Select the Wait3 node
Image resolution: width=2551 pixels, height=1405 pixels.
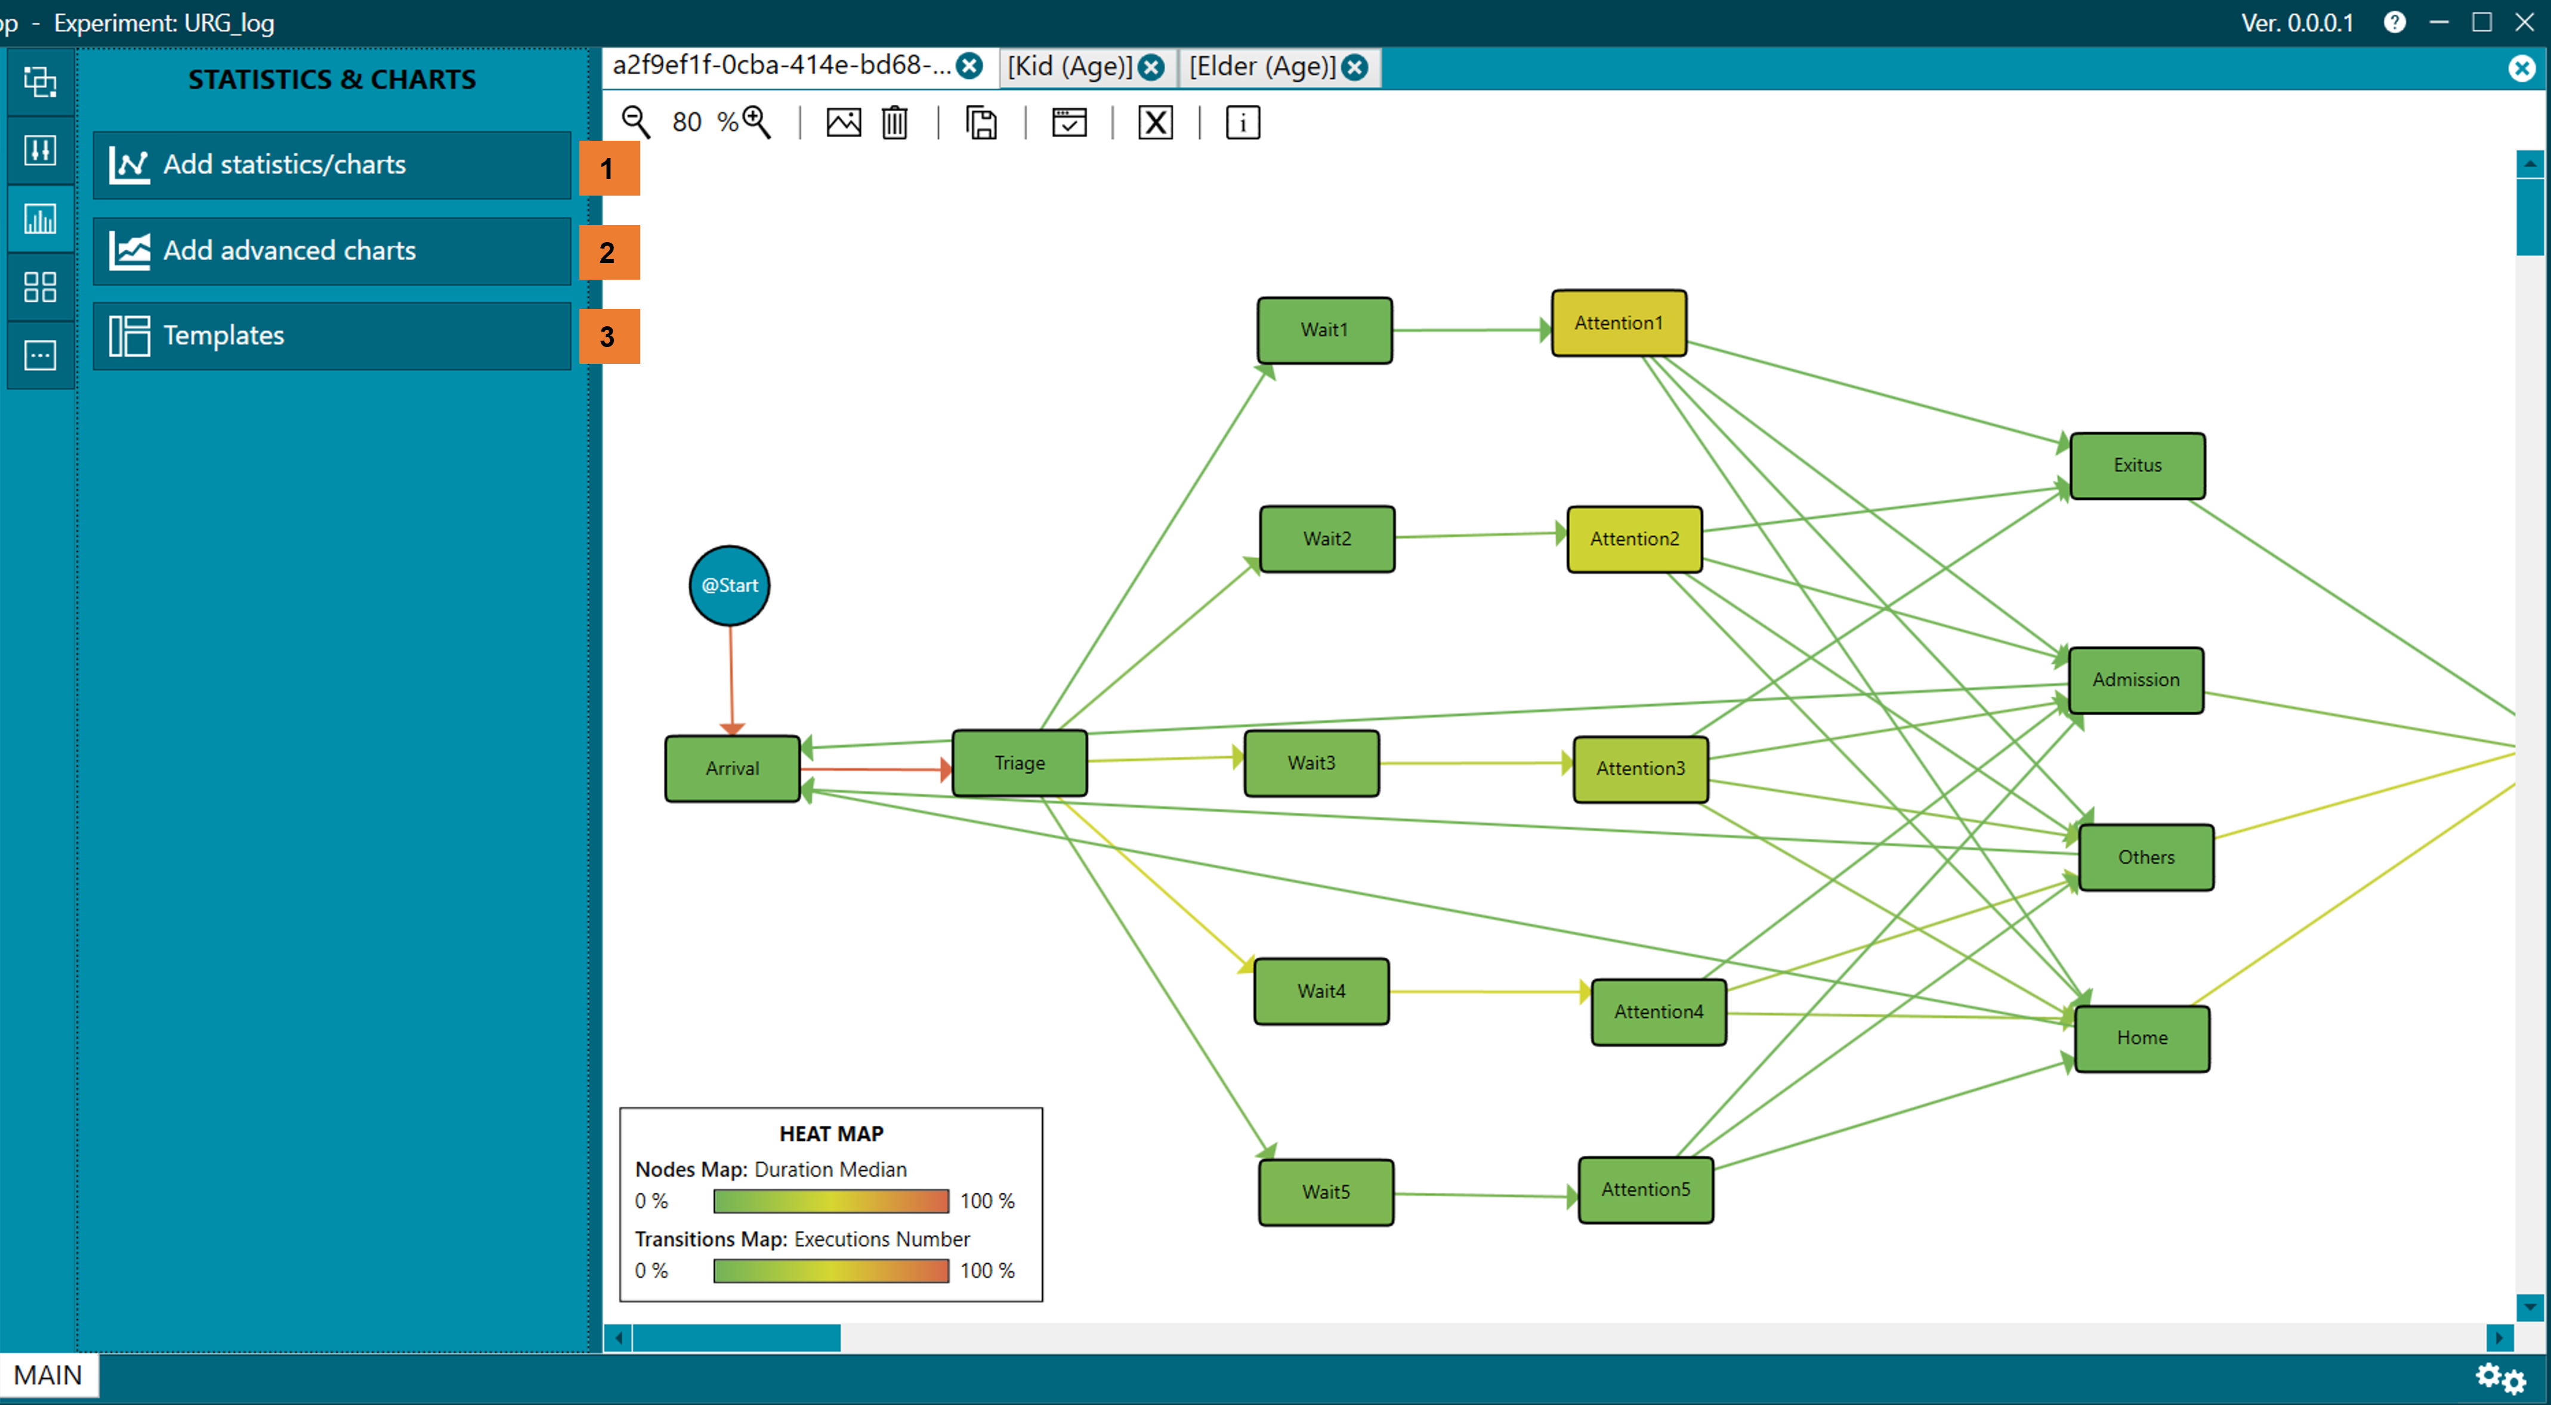pos(1311,763)
